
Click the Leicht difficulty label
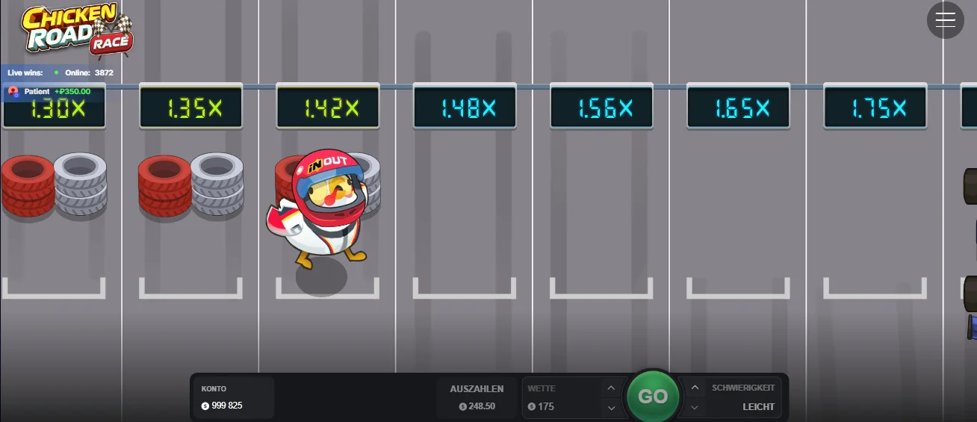tap(758, 407)
